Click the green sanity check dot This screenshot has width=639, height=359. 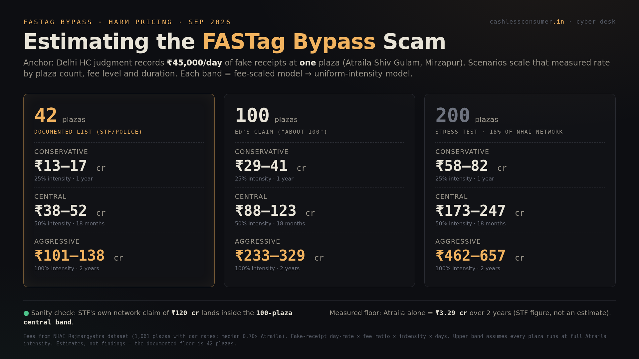pyautogui.click(x=26, y=313)
